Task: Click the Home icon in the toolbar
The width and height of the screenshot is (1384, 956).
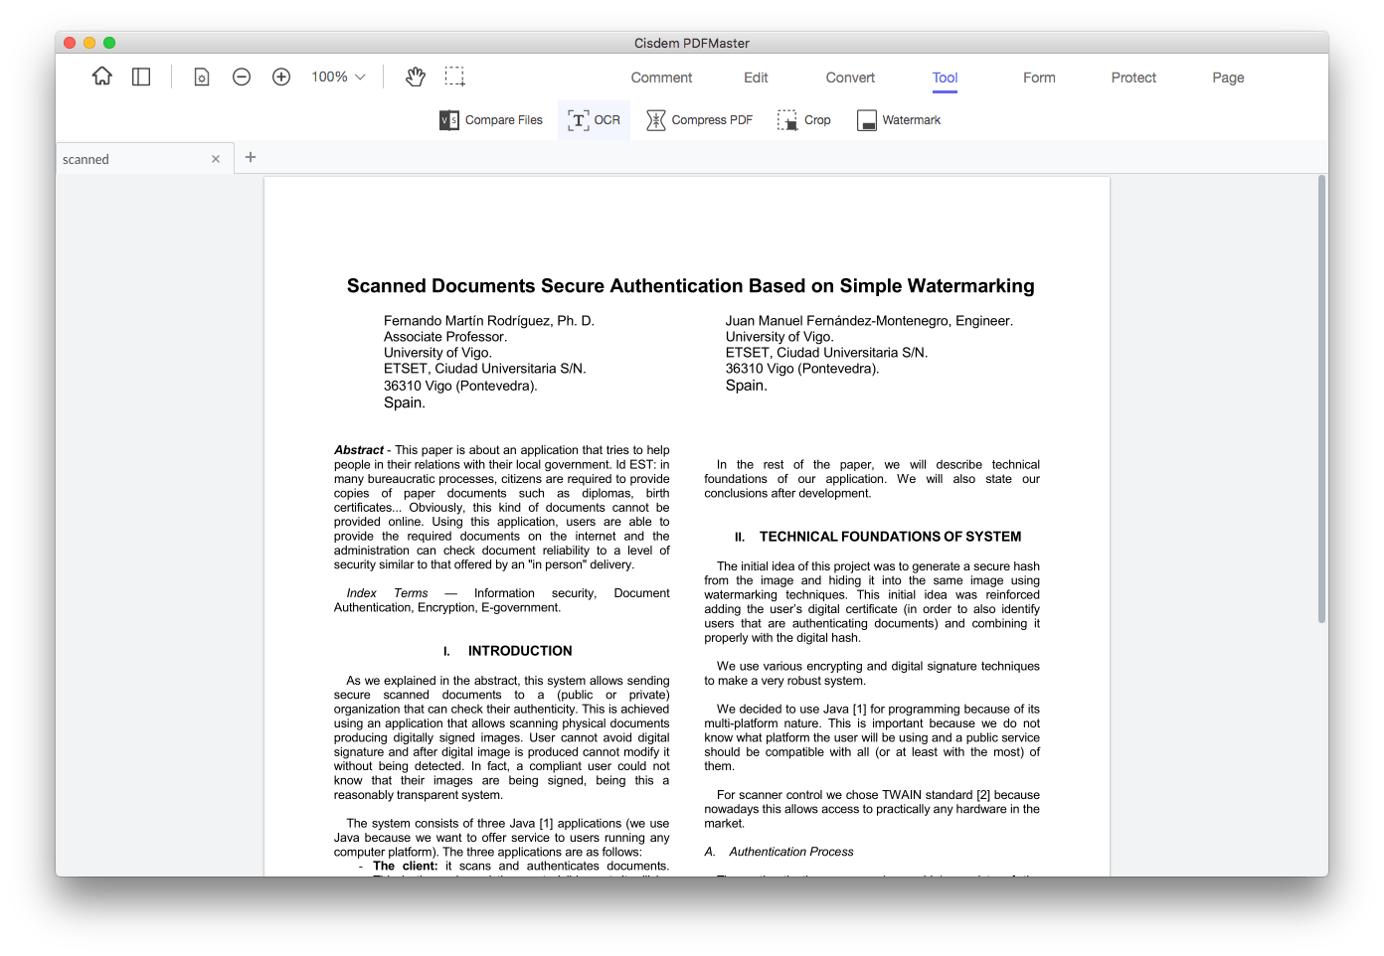Action: point(101,76)
